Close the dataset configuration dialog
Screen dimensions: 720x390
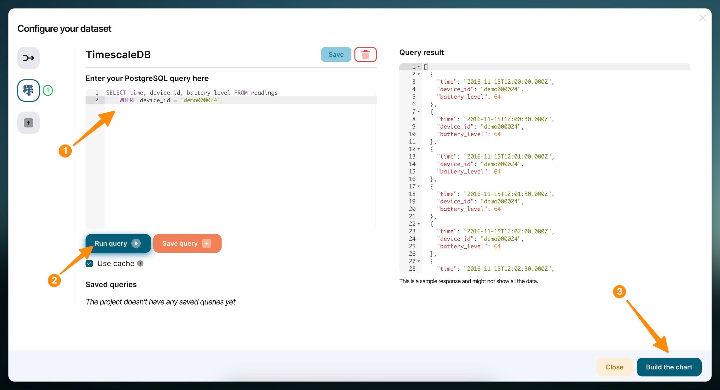pyautogui.click(x=614, y=367)
